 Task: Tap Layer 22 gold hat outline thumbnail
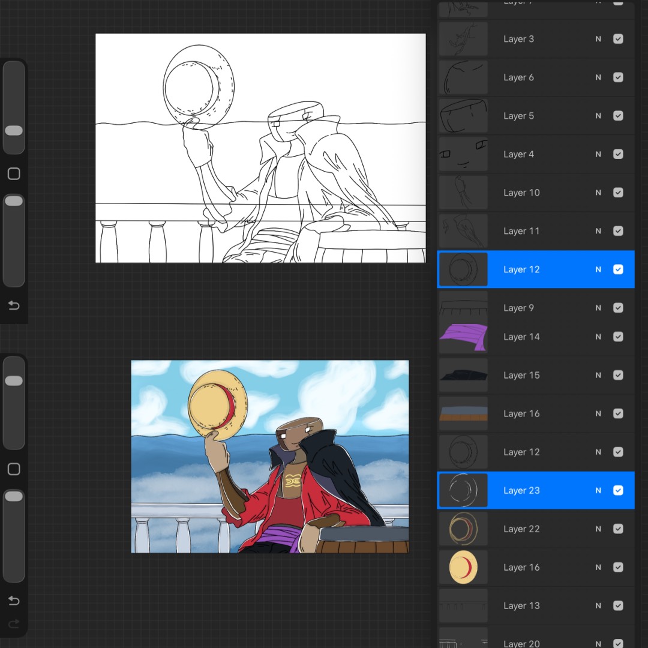pos(463,529)
